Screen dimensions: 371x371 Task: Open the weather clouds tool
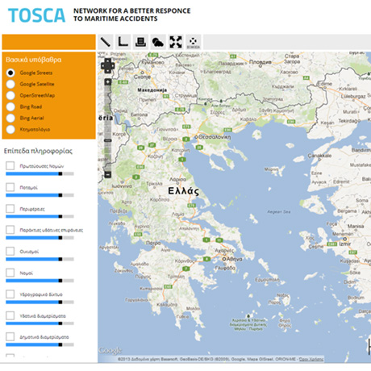tap(158, 42)
